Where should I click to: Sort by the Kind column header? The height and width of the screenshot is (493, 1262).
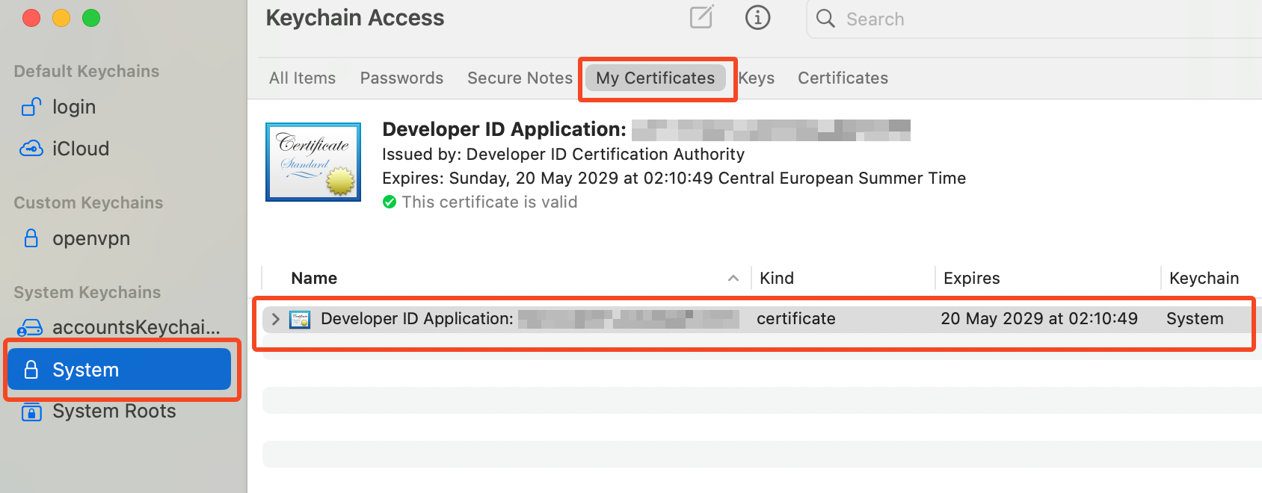click(777, 278)
